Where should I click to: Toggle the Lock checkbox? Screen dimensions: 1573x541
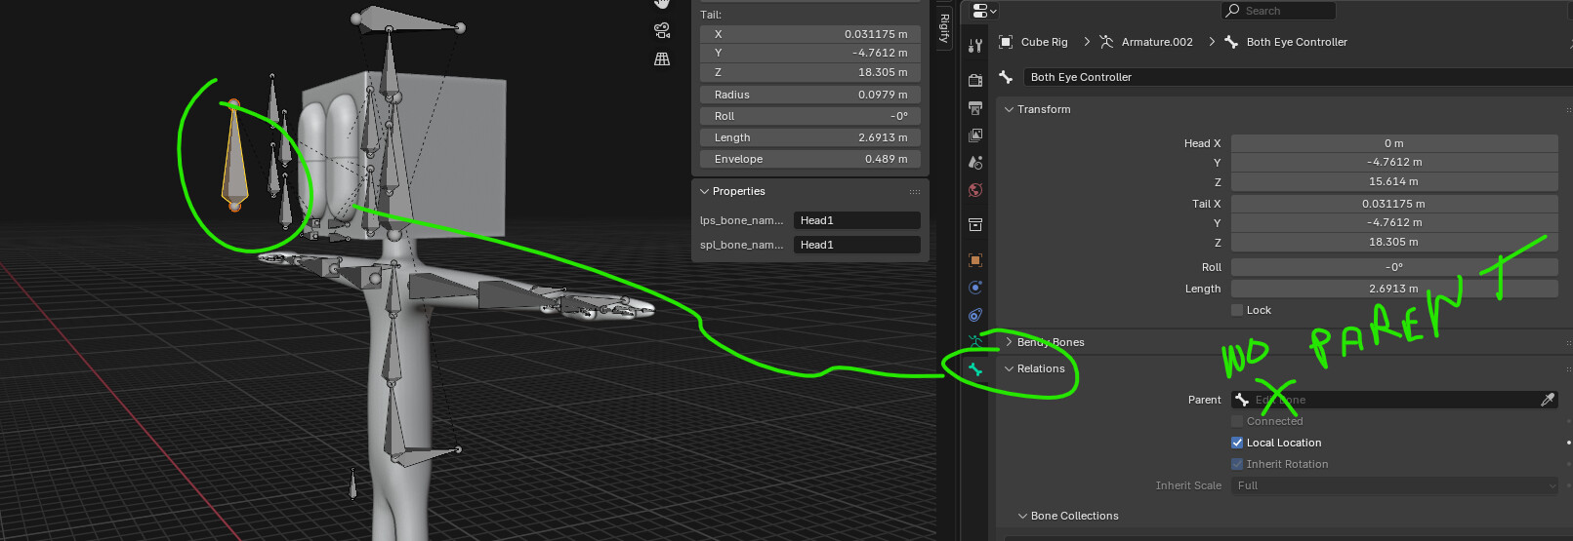coord(1237,310)
